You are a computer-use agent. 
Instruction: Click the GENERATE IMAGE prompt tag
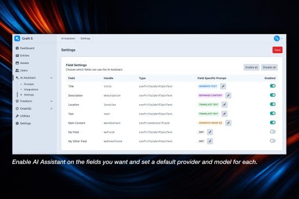210,123
